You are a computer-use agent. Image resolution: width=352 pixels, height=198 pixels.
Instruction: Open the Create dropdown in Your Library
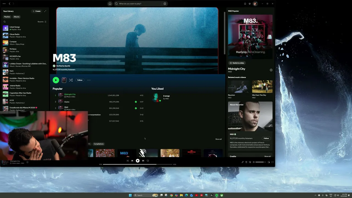[x=37, y=11]
